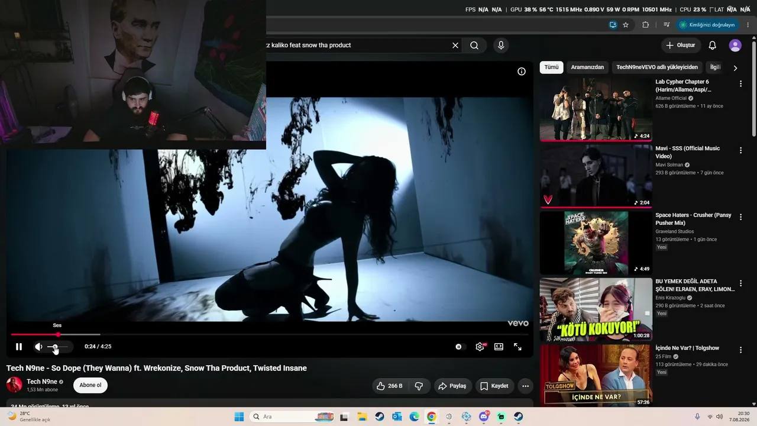The image size is (757, 426).
Task: Open the Steam icon next to File Explorer
Action: click(x=379, y=417)
